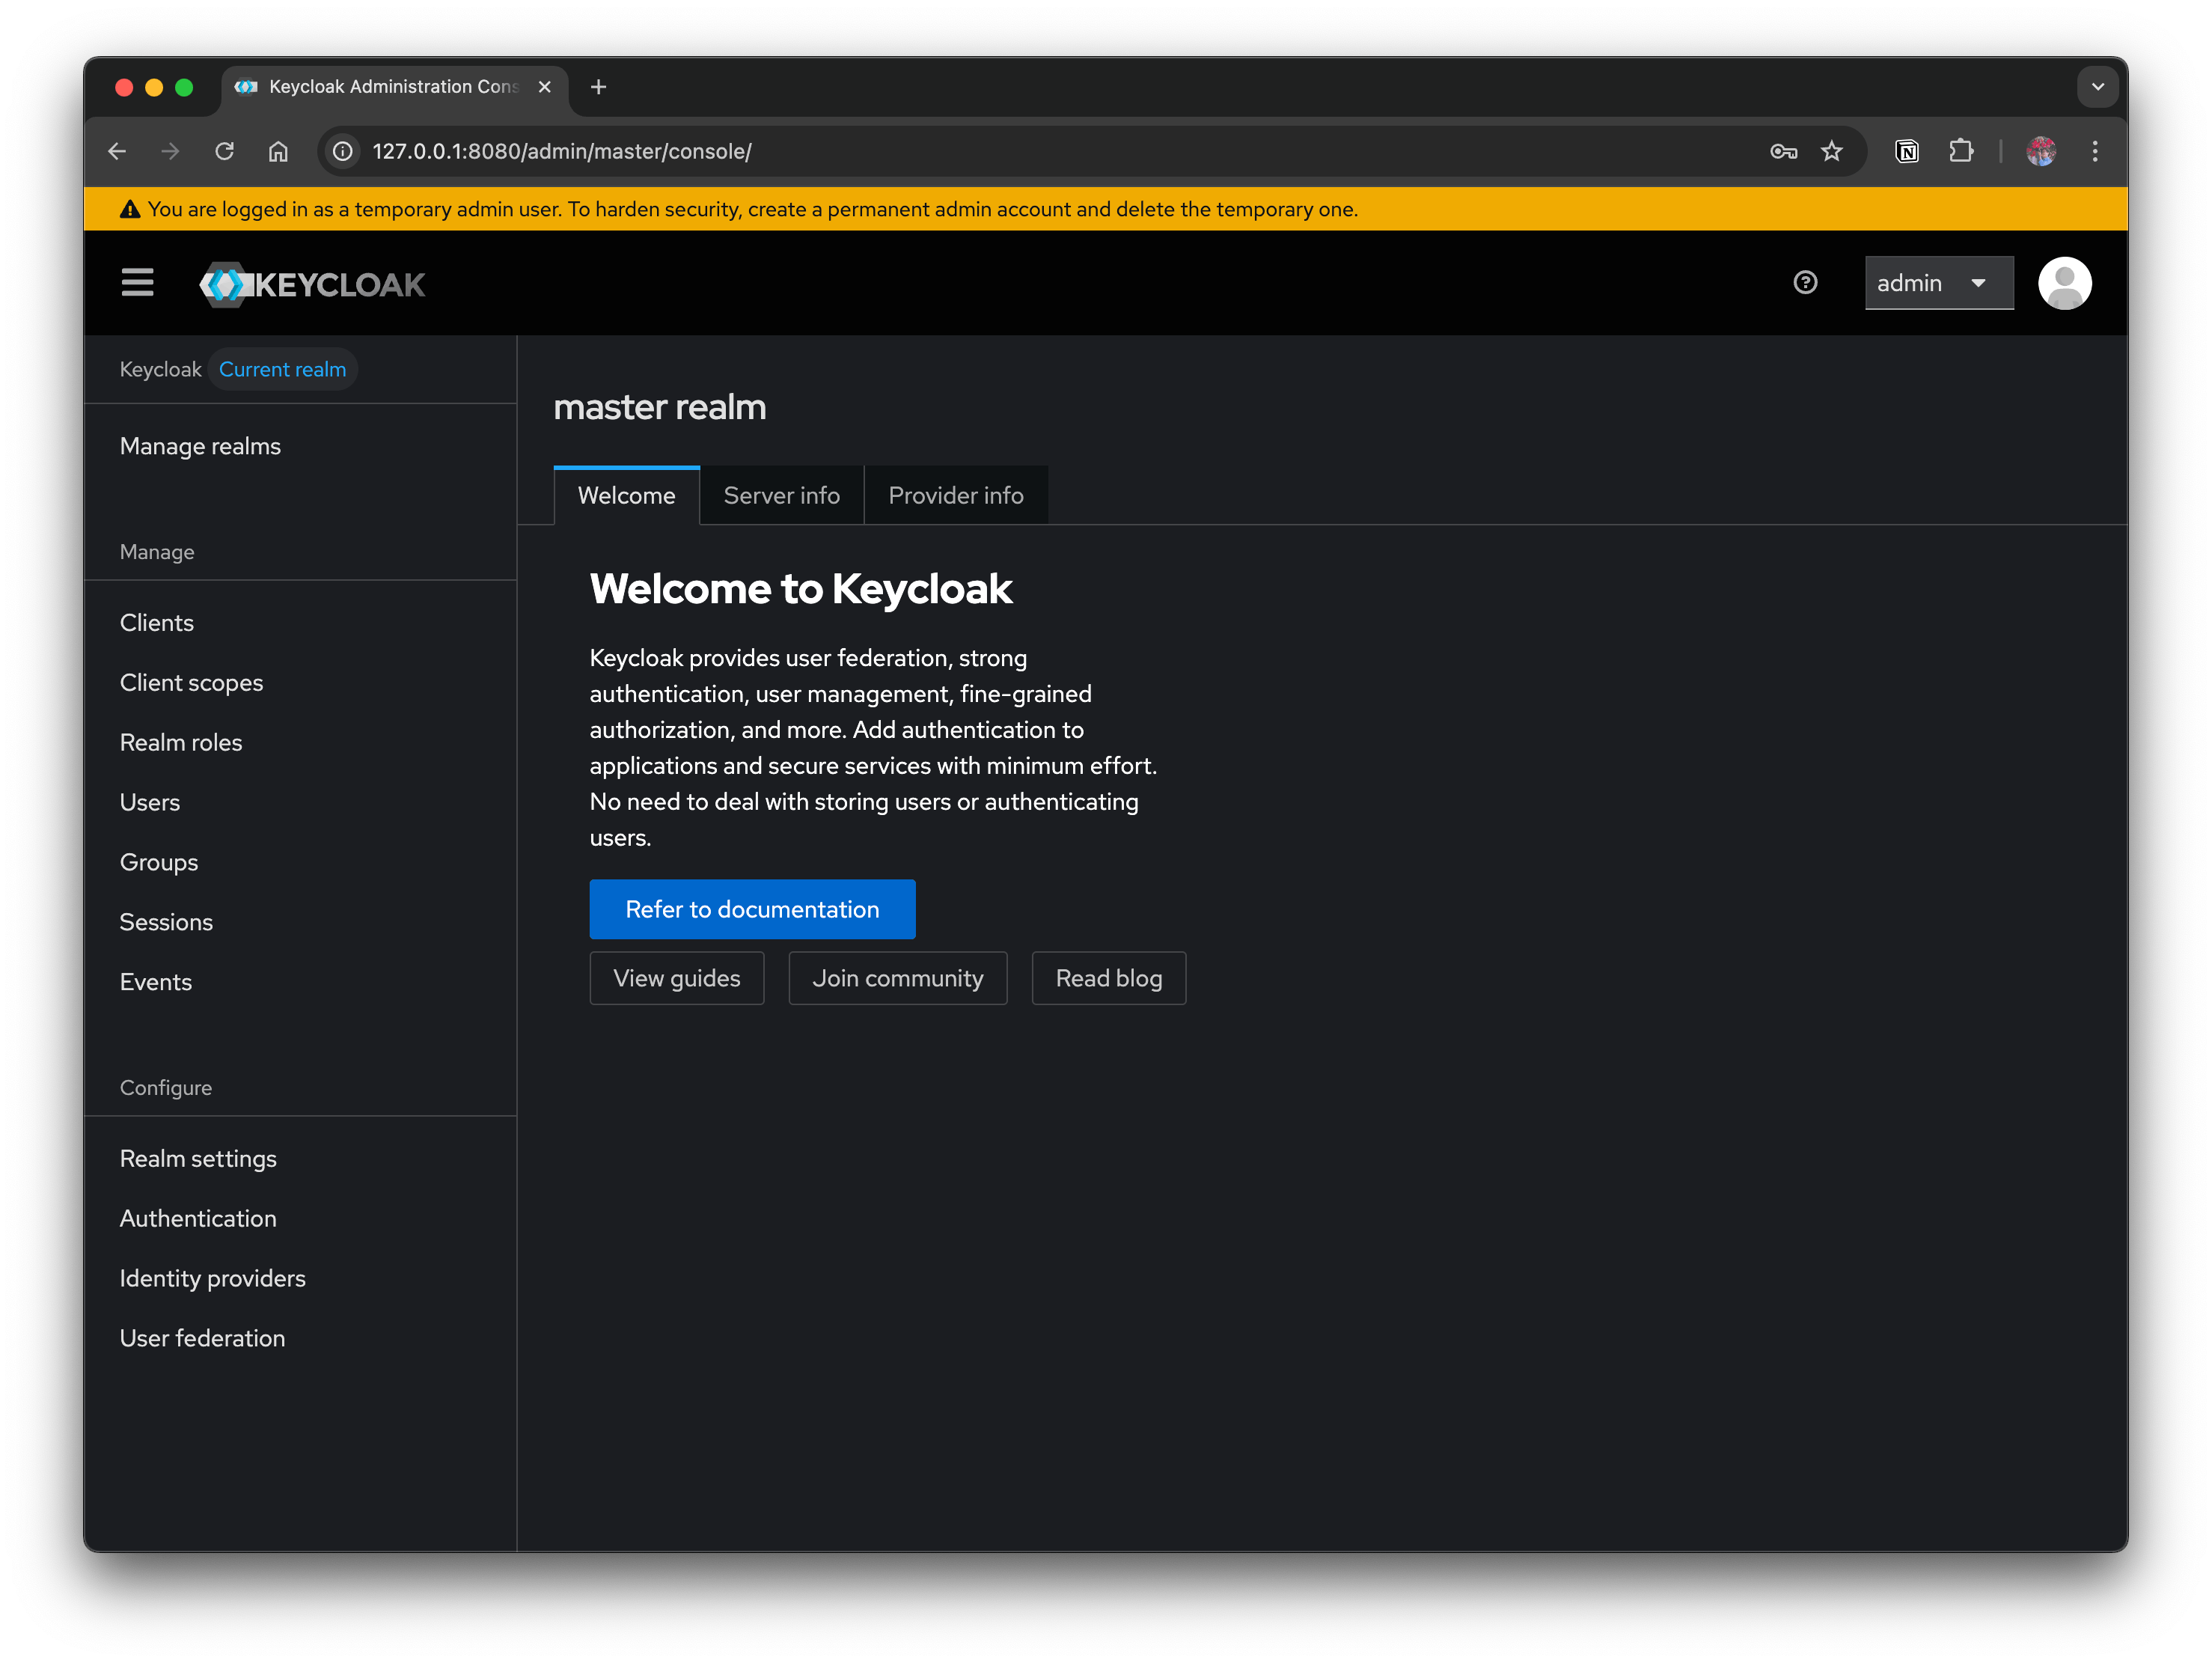Click the macOS green fullscreen window button
Viewport: 2212px width, 1663px height.
[184, 87]
